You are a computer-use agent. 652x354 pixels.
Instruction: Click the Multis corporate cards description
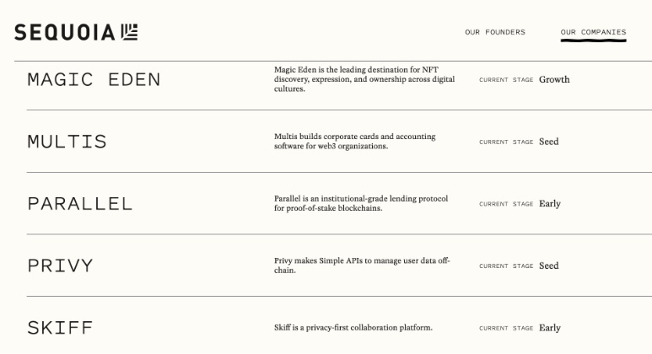tap(355, 142)
